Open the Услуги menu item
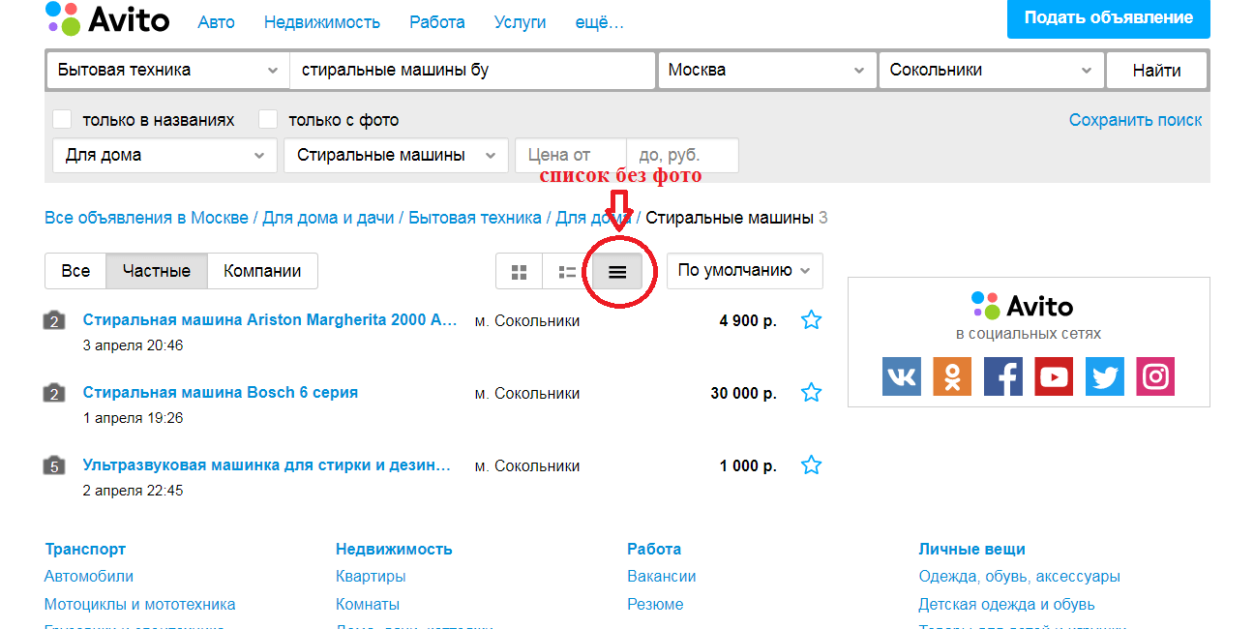1254x629 pixels. (521, 22)
